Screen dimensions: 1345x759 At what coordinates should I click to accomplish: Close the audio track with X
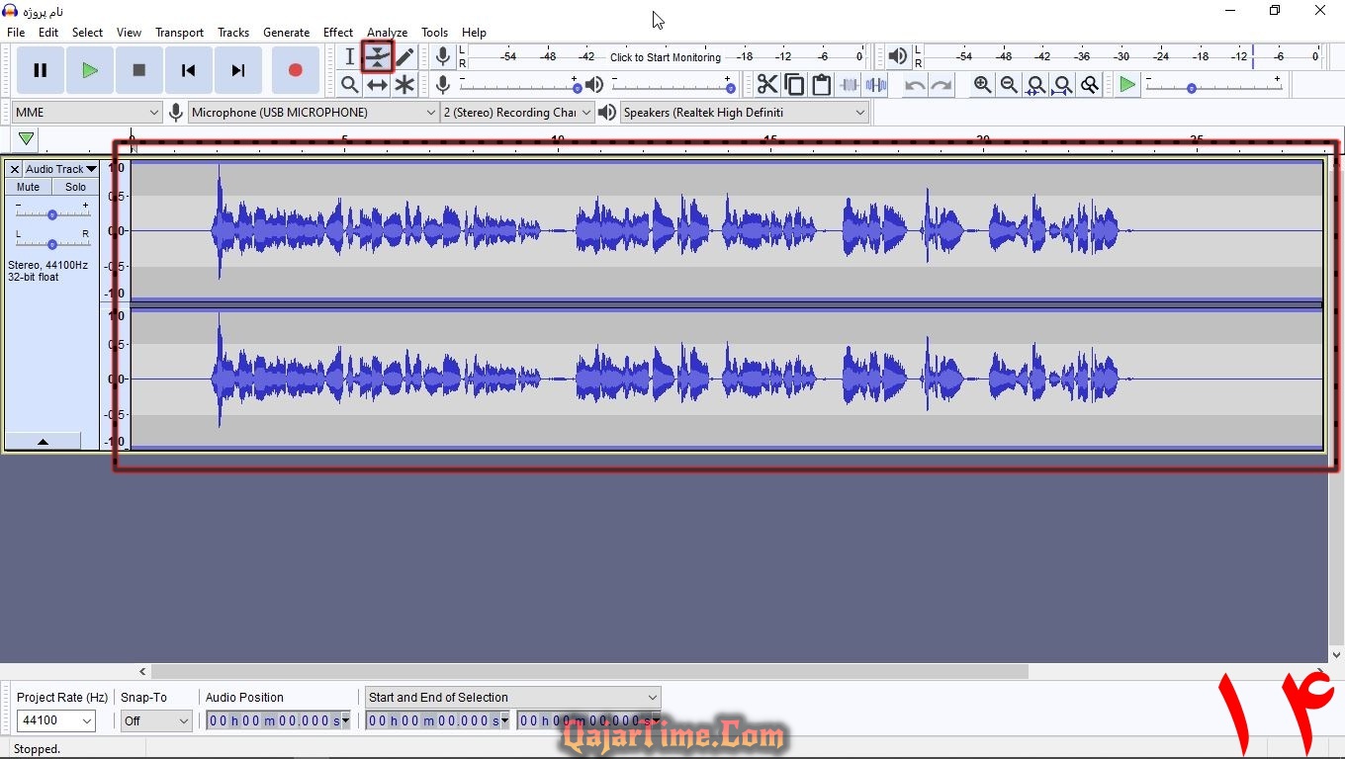click(x=14, y=169)
